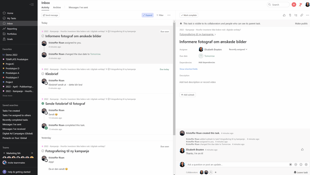Click assignee Elisabeth Braaten

click(210, 49)
